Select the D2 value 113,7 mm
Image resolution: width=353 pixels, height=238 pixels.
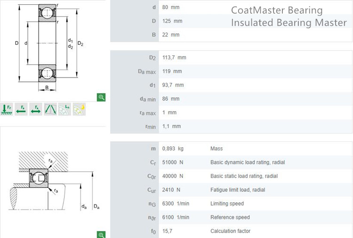pyautogui.click(x=174, y=57)
